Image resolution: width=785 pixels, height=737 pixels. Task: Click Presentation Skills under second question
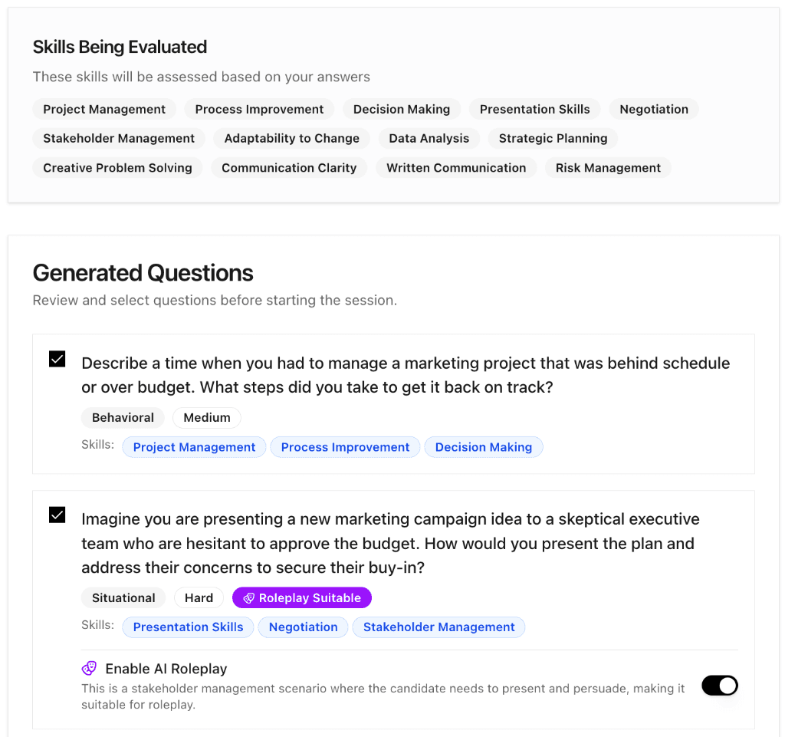187,627
